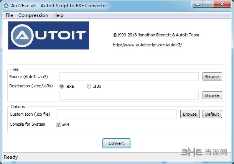Viewport: 234px width, 164px height.
Task: Click the Source (AutoIt .au3) label
Action: click(28, 77)
